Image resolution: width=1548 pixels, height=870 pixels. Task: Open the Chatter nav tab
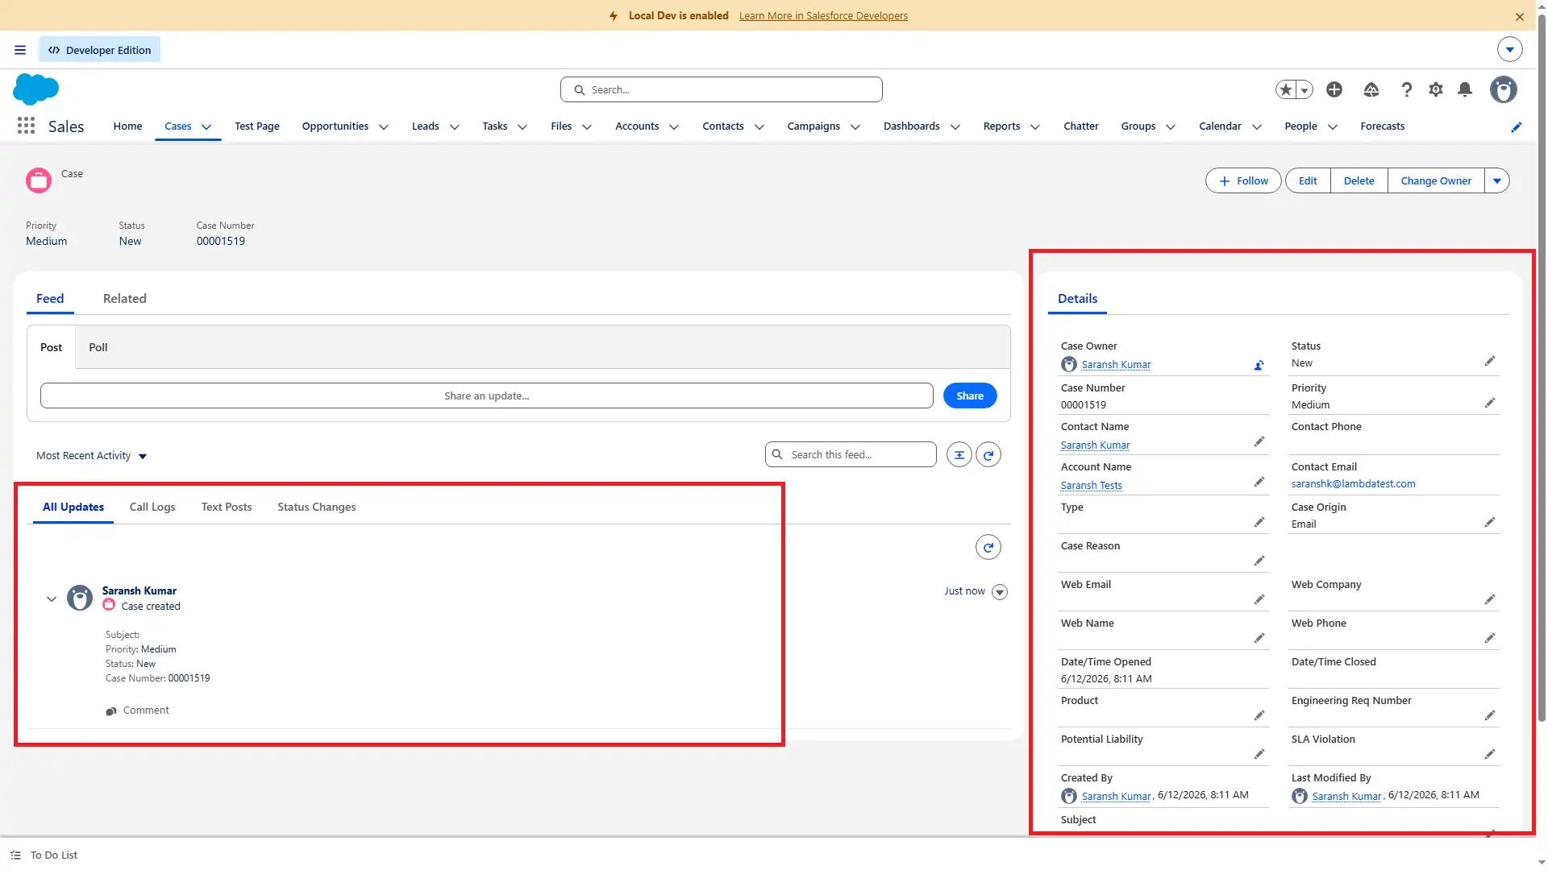pyautogui.click(x=1081, y=126)
